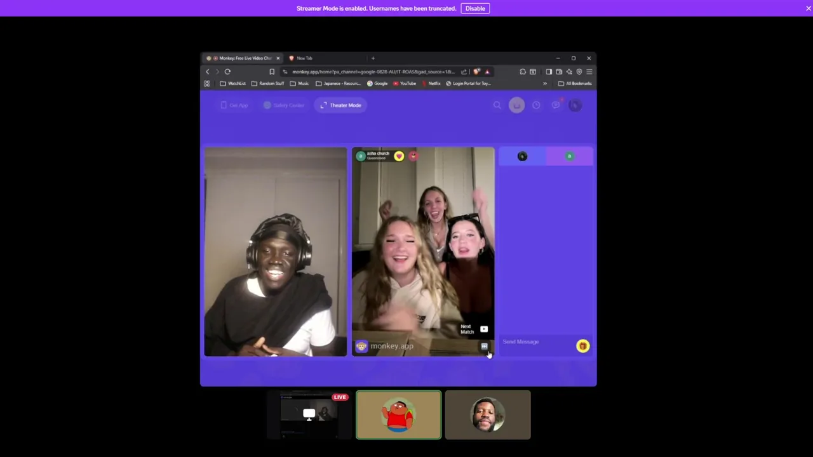The height and width of the screenshot is (457, 813).
Task: Click the Get App button on Monkey
Action: tap(234, 105)
